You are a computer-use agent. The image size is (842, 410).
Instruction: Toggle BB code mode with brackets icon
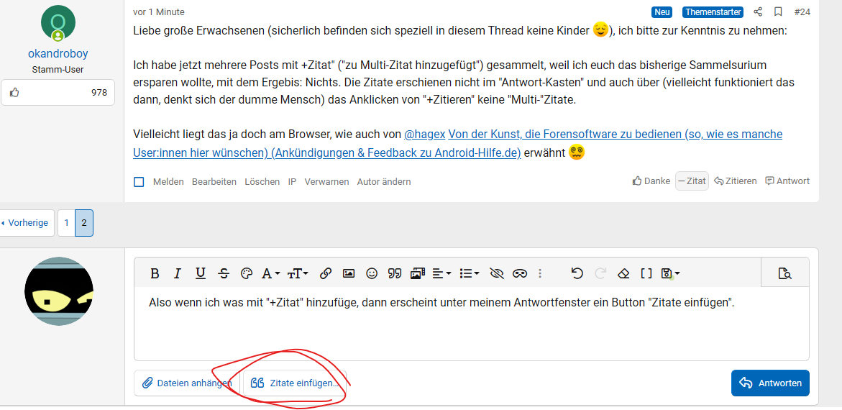click(646, 273)
